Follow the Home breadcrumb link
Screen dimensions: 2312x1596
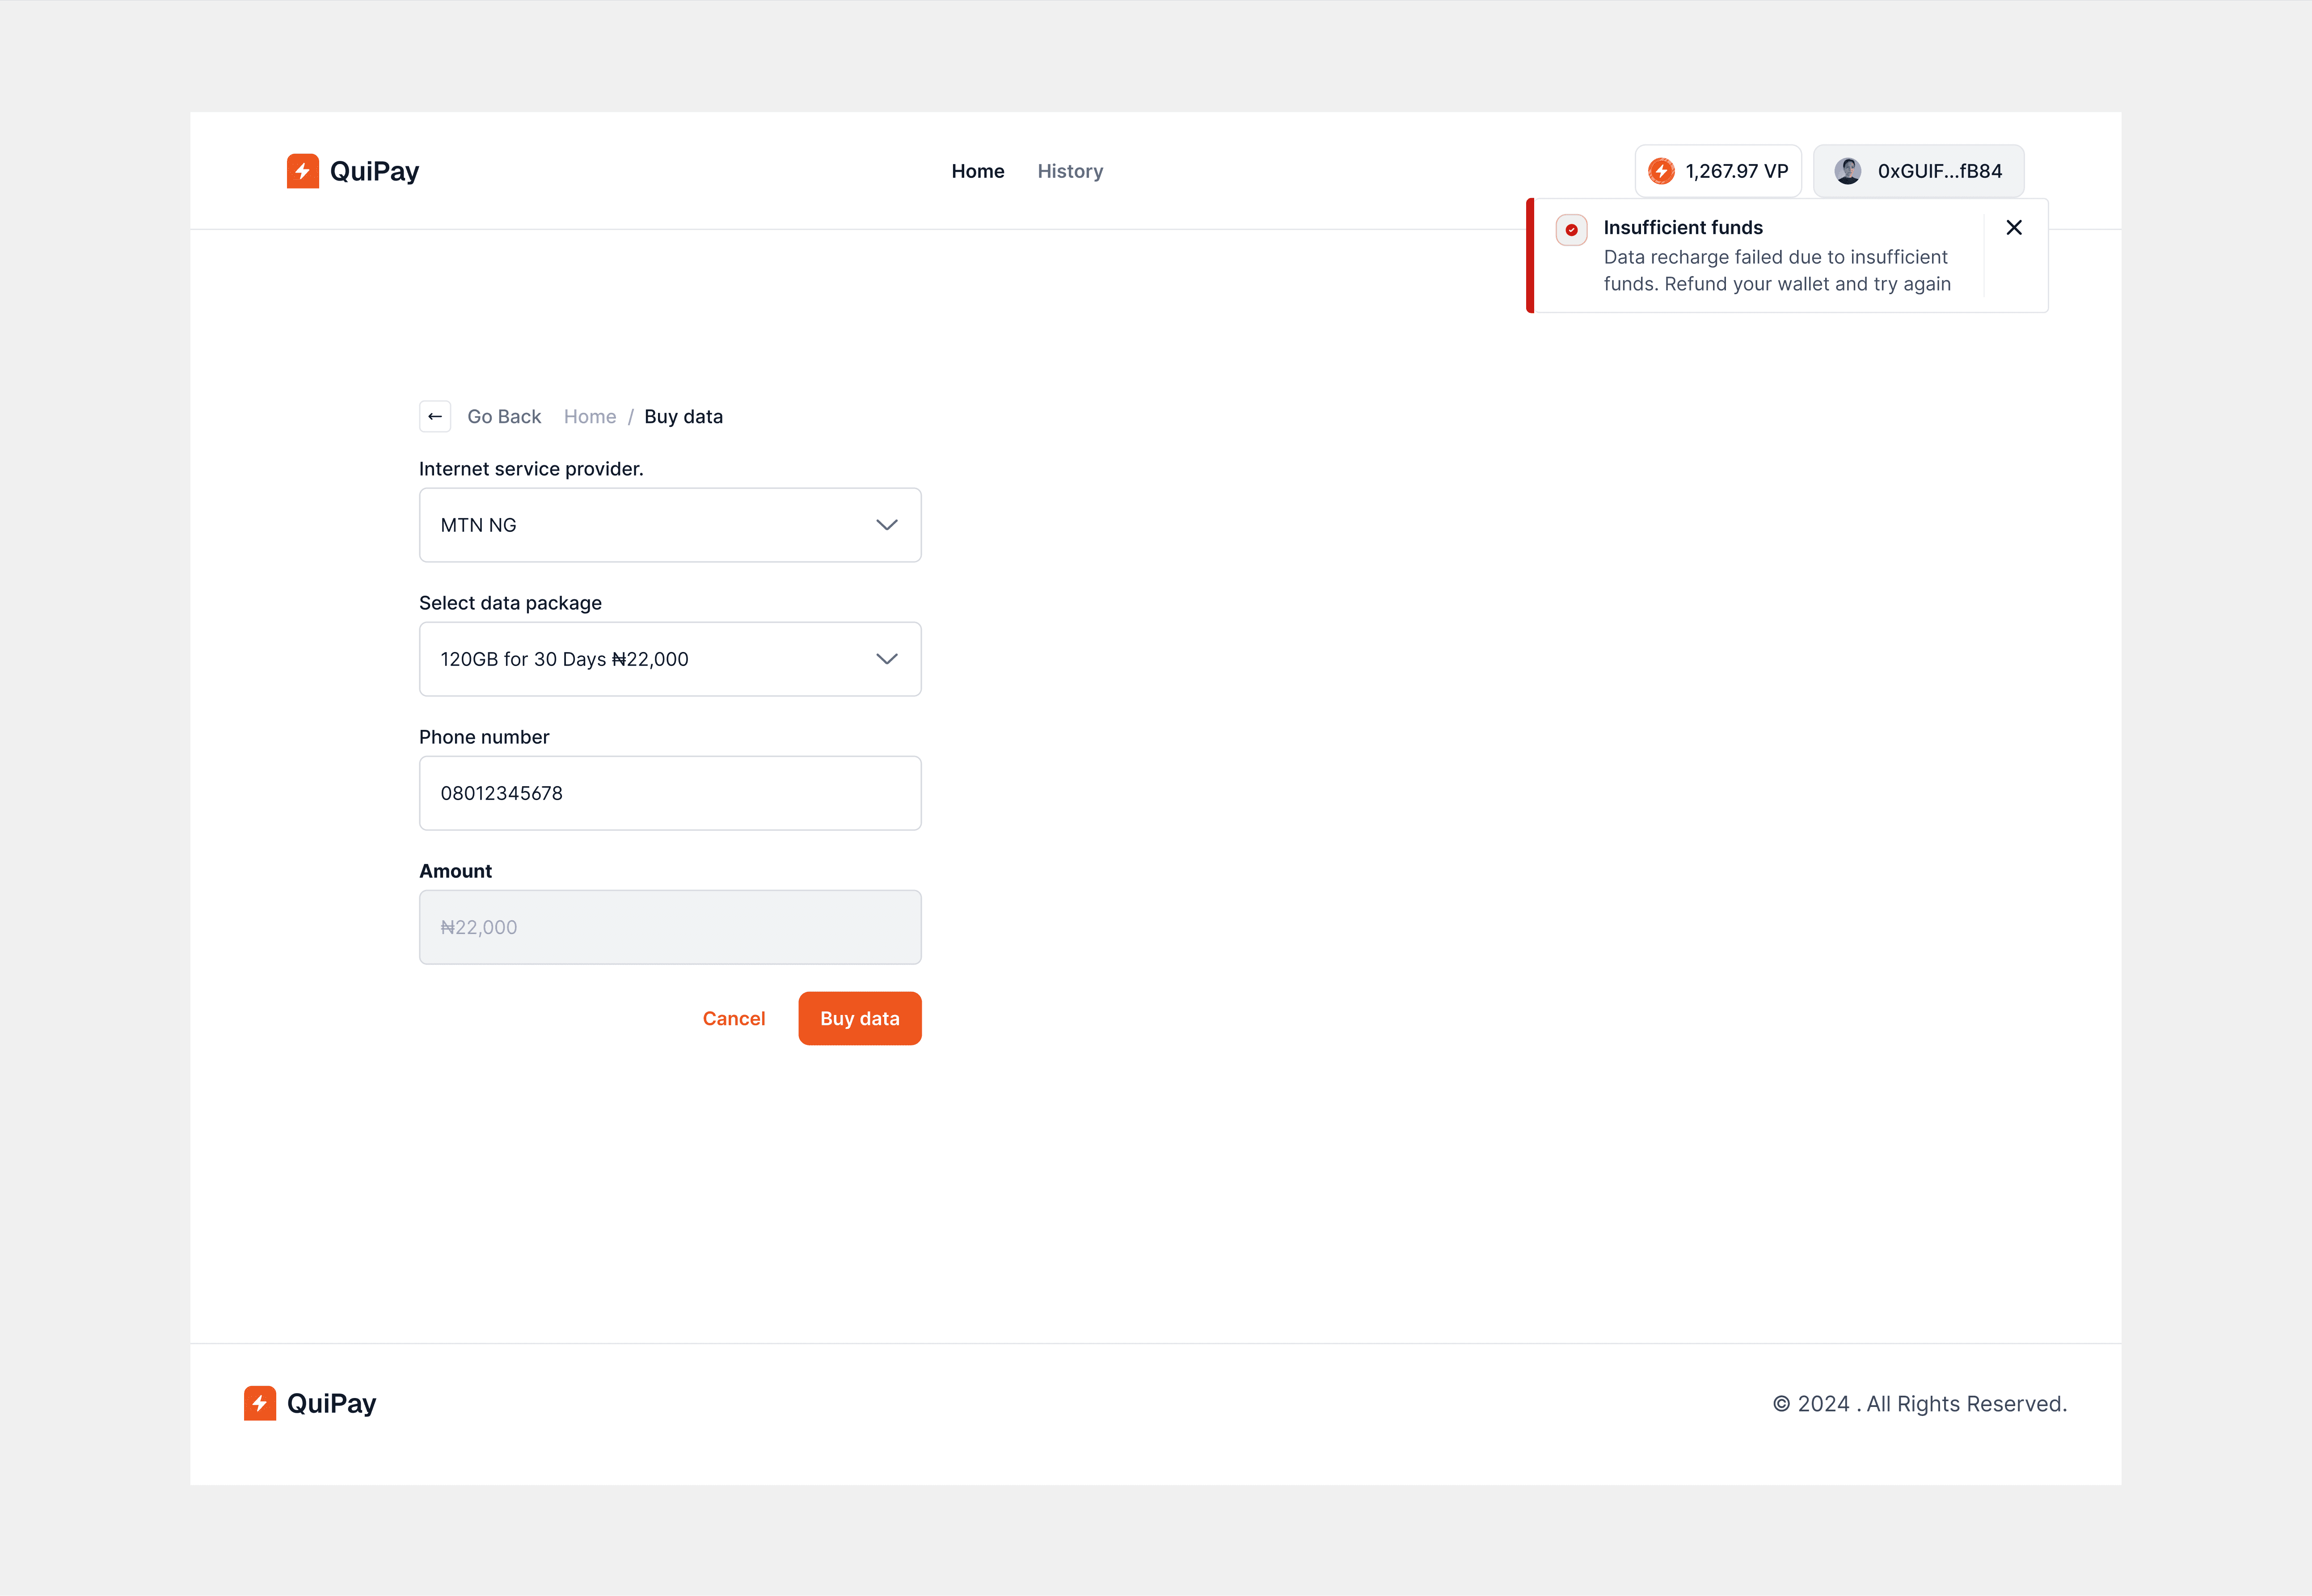589,416
